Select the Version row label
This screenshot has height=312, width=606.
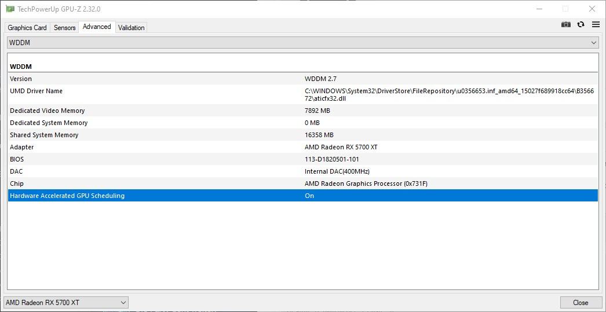pyautogui.click(x=21, y=79)
